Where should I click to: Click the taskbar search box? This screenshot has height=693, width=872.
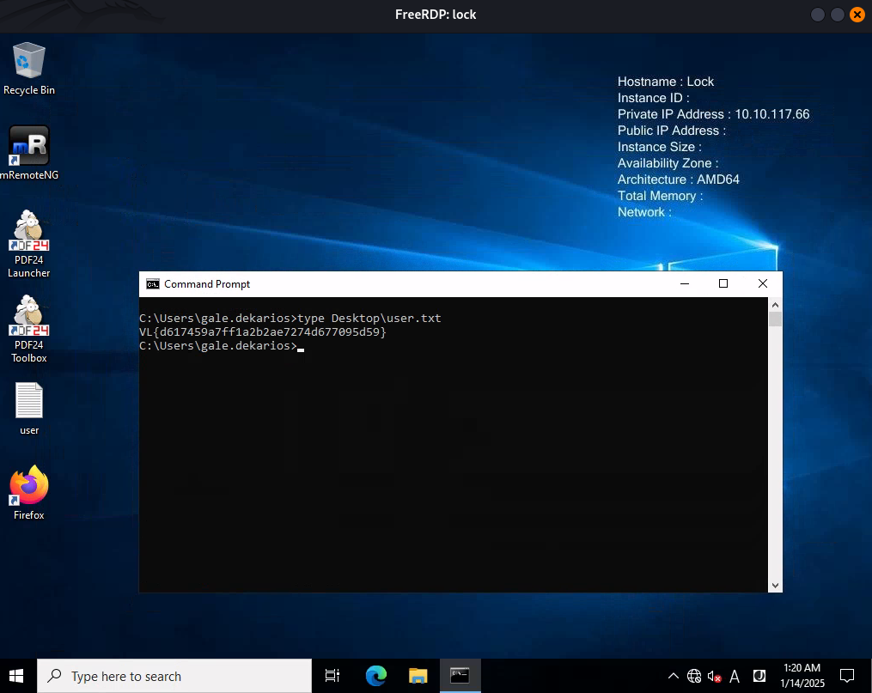(174, 676)
